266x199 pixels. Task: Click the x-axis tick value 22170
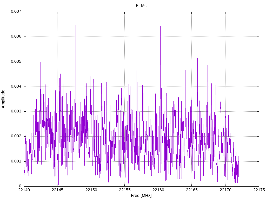point(225,190)
